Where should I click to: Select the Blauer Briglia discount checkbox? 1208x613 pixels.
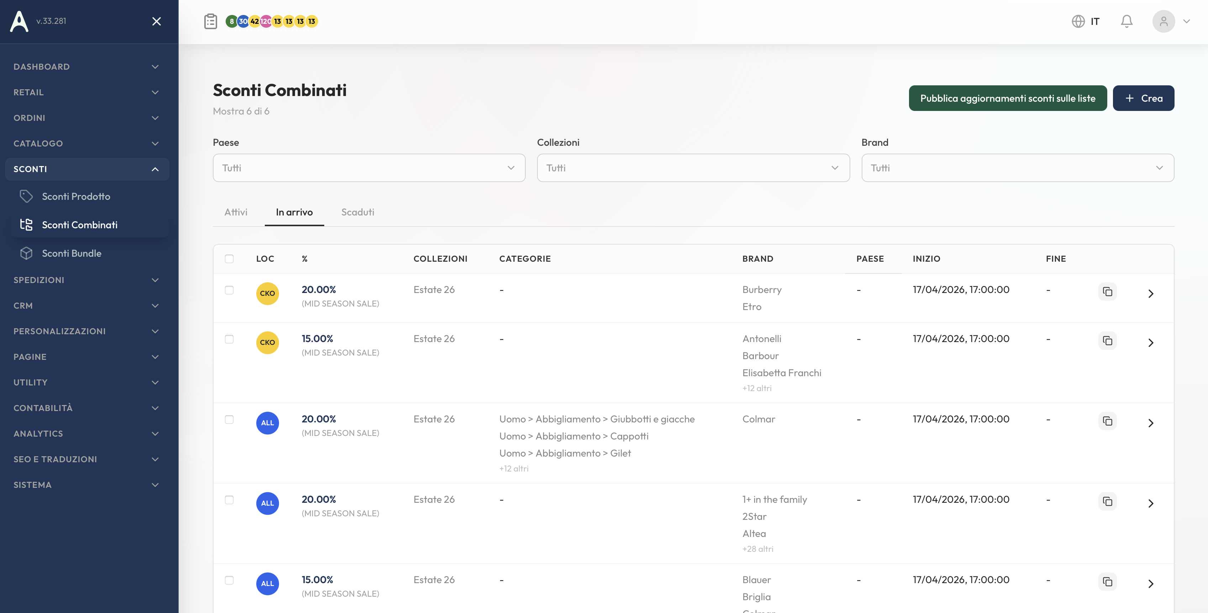[229, 580]
